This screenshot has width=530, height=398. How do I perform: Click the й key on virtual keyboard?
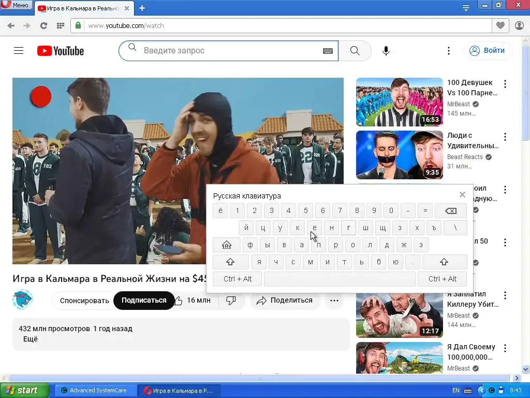coord(246,228)
